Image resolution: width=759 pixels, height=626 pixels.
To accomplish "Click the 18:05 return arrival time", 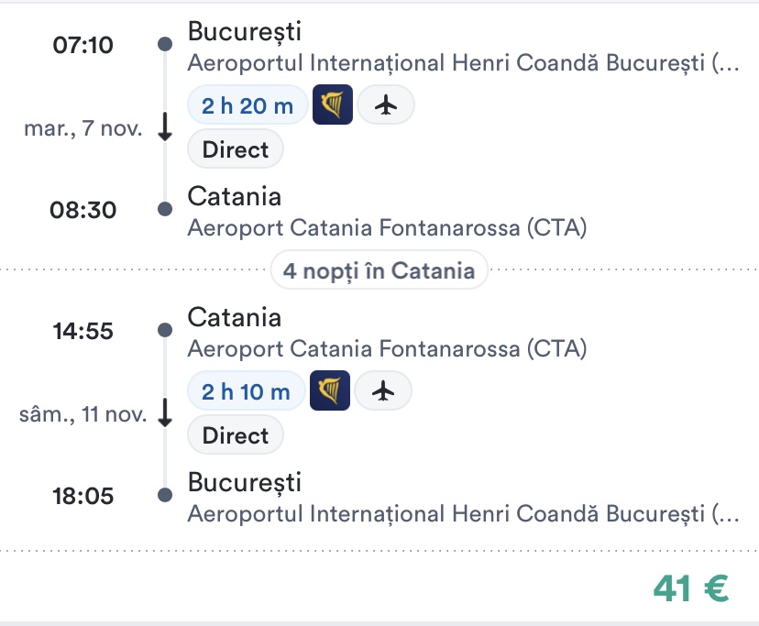I will [x=83, y=496].
